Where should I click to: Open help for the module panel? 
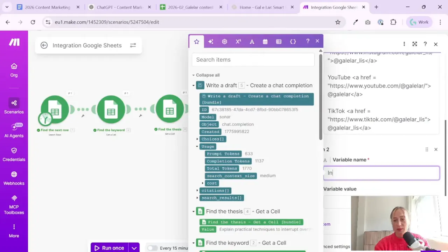pyautogui.click(x=425, y=44)
